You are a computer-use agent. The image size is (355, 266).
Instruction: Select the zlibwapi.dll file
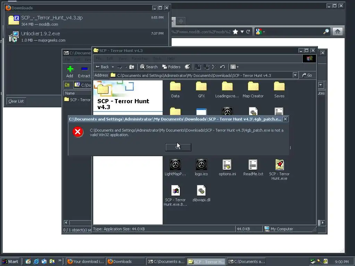pyautogui.click(x=201, y=193)
